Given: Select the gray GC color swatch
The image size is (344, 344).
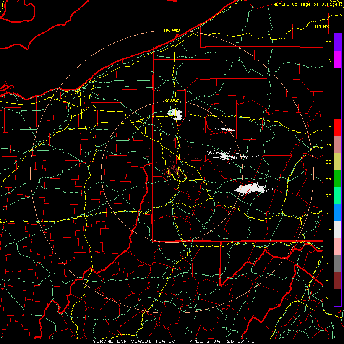Looking at the screenshot, I should pos(338,263).
